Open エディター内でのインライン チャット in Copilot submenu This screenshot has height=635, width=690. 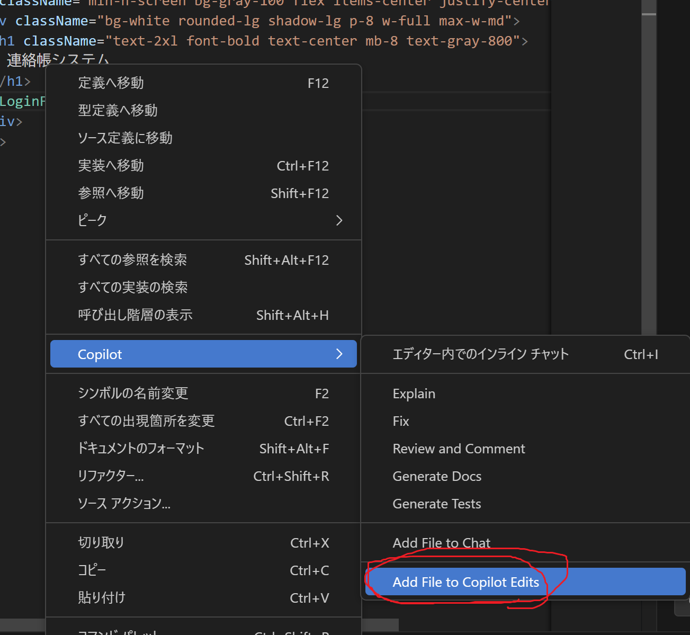(x=525, y=354)
